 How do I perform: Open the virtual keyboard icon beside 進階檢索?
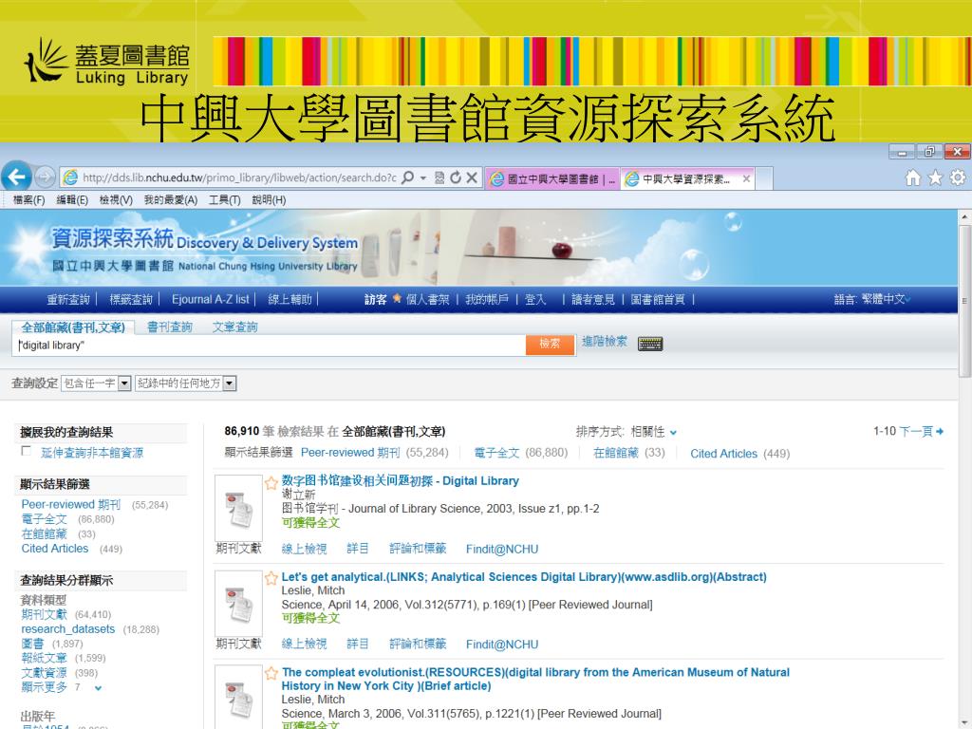(650, 344)
